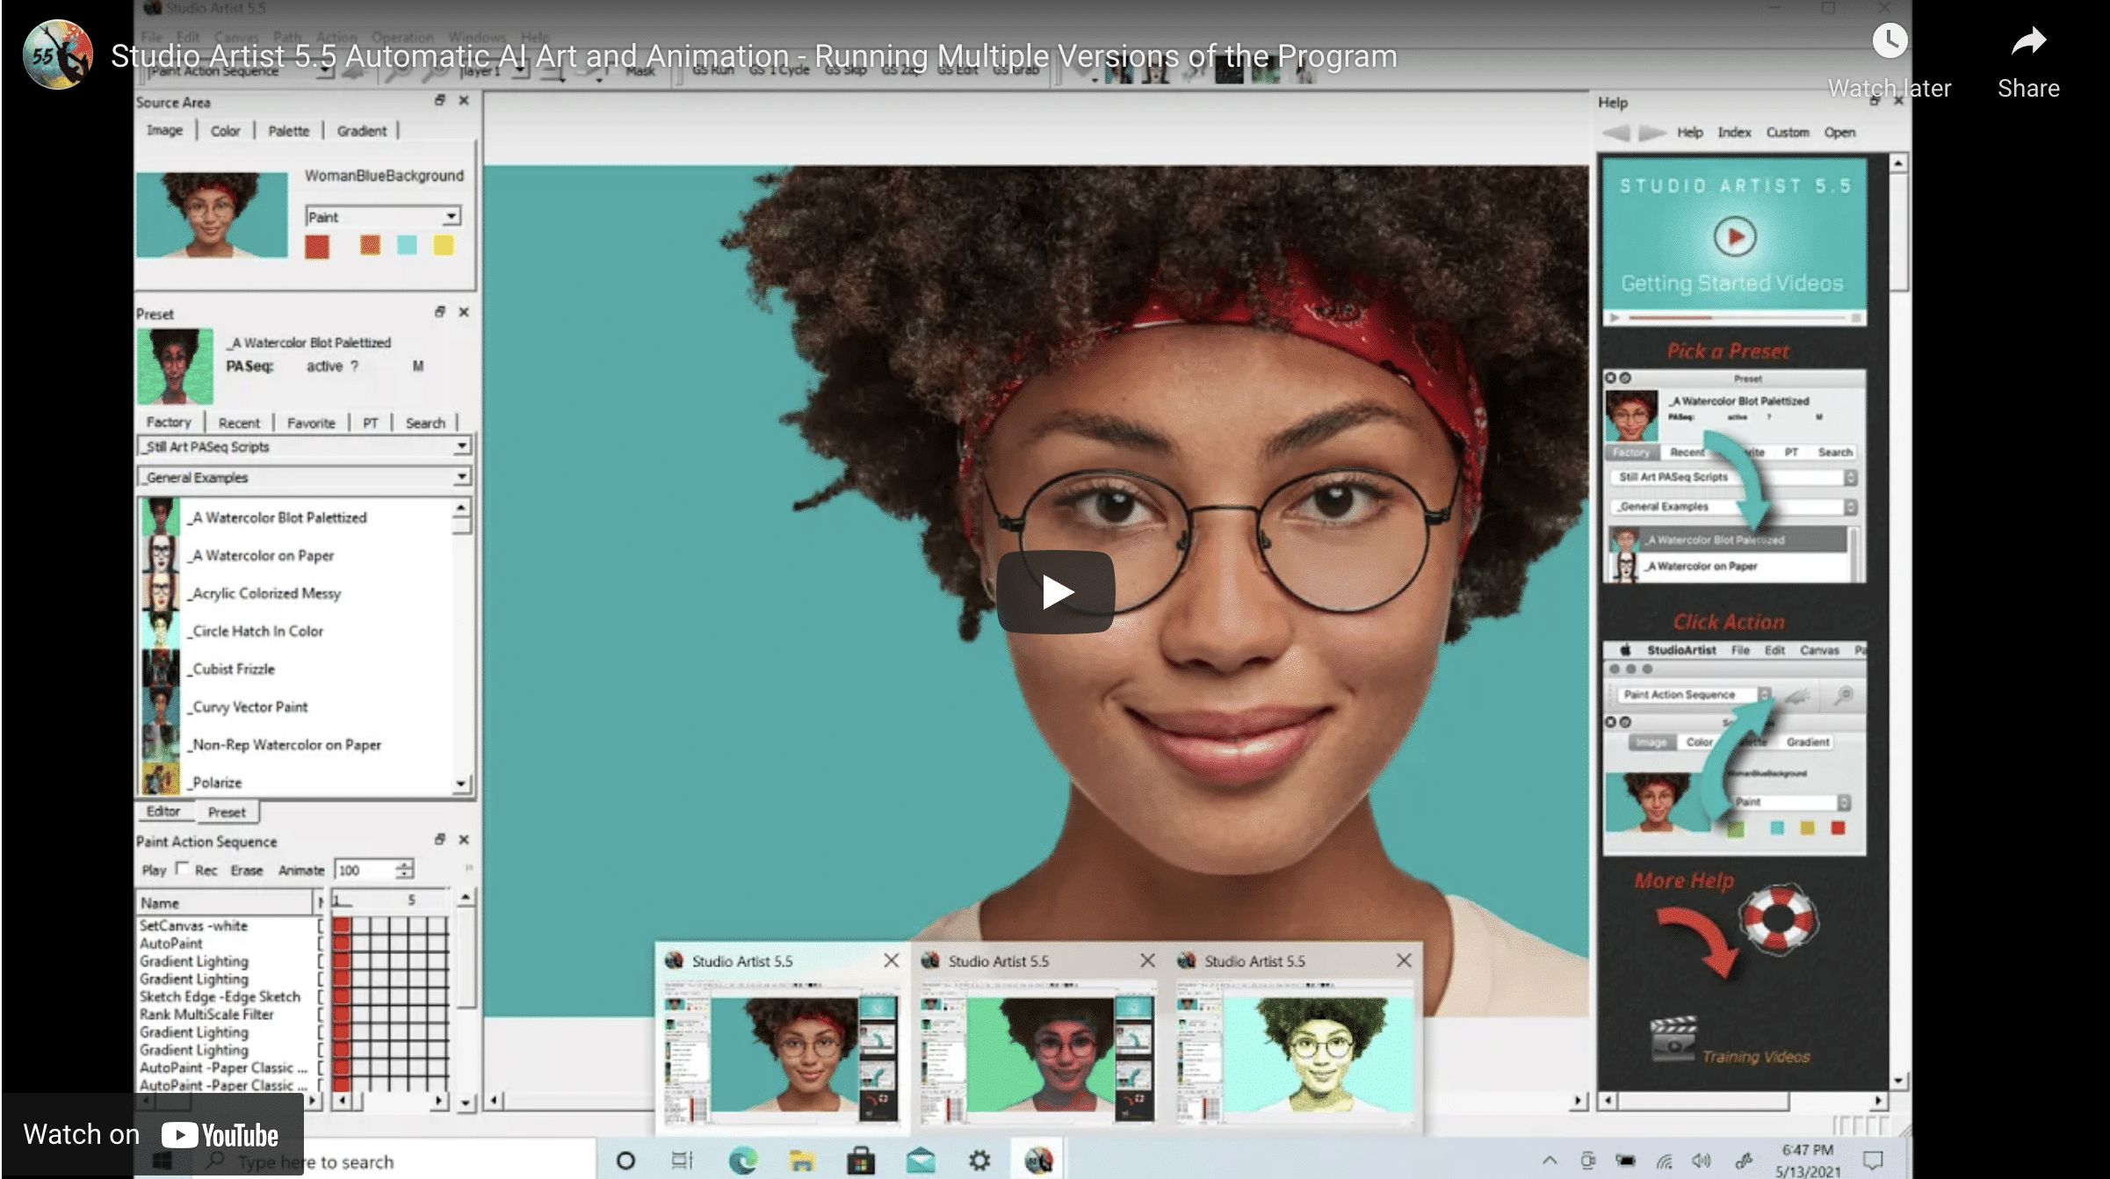
Task: Open the Training Videos clapperboard icon
Action: (x=1673, y=1038)
